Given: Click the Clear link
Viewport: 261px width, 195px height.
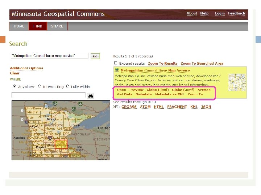Looking at the screenshot, I should [x=14, y=73].
